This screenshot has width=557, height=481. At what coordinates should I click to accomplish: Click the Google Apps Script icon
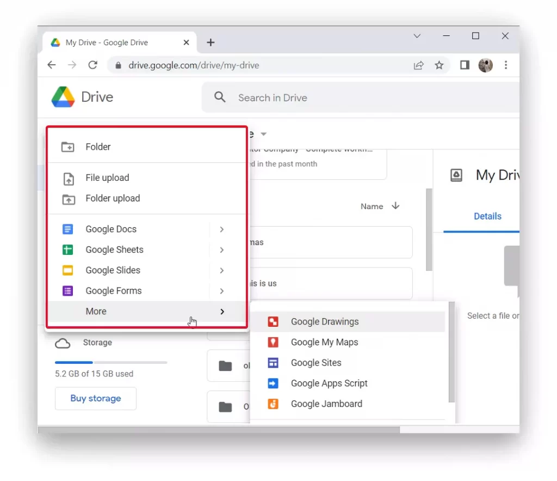coord(273,383)
